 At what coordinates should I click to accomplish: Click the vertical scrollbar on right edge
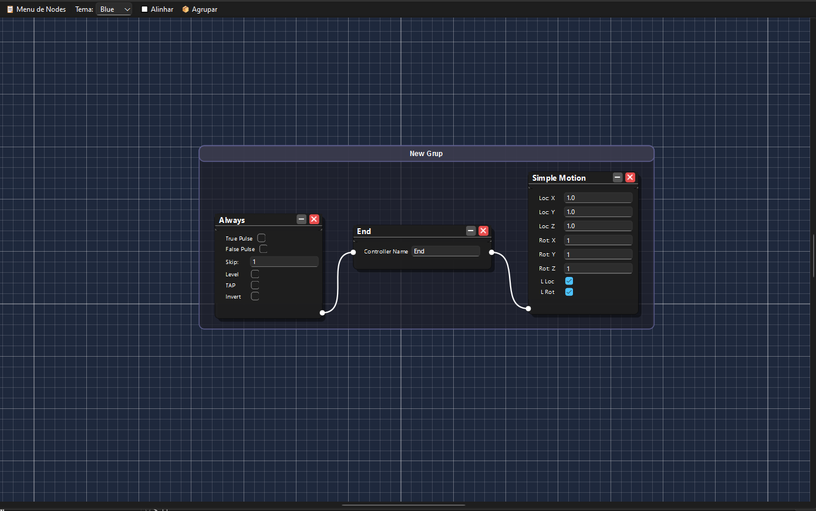click(x=814, y=255)
